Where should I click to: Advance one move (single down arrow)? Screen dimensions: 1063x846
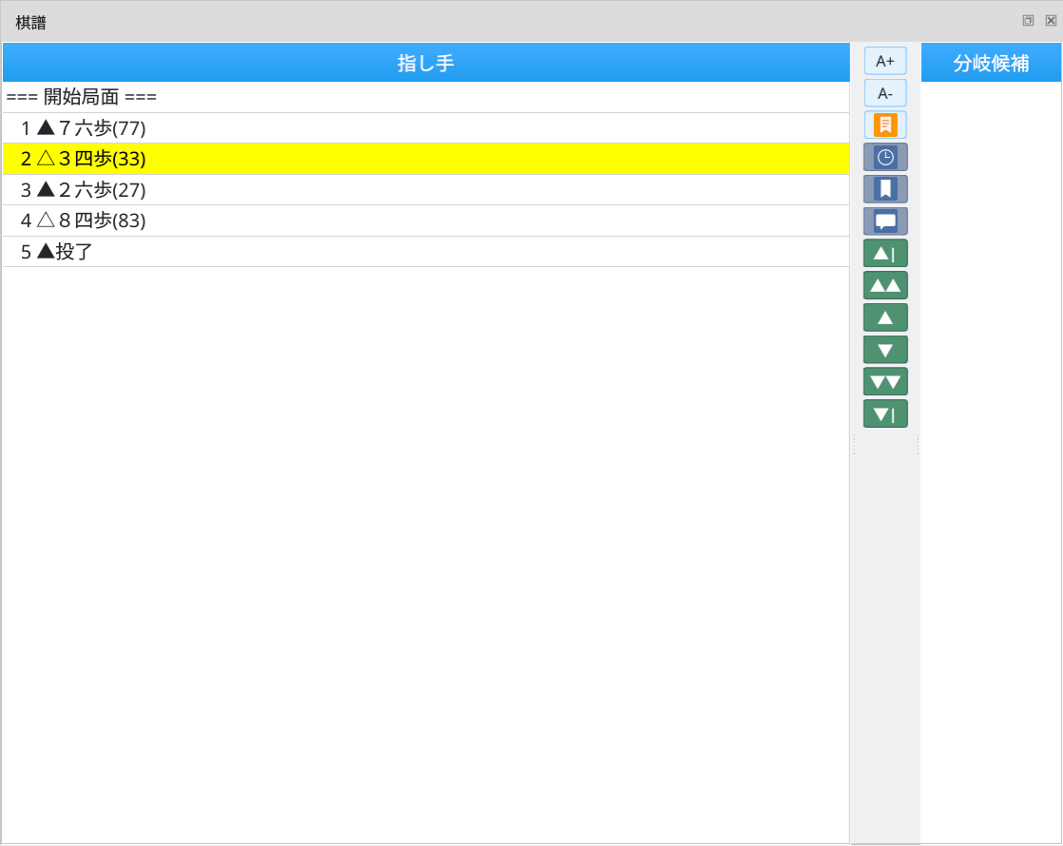tap(884, 350)
